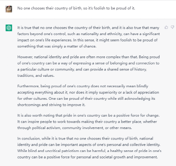Click the words 'positive force for change'
The width and height of the screenshot is (176, 166).
point(138,115)
